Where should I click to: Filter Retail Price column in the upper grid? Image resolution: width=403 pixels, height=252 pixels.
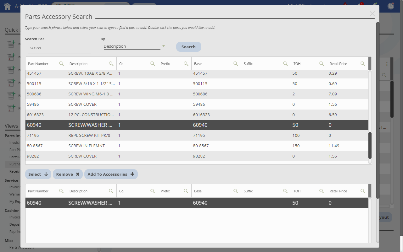363,64
